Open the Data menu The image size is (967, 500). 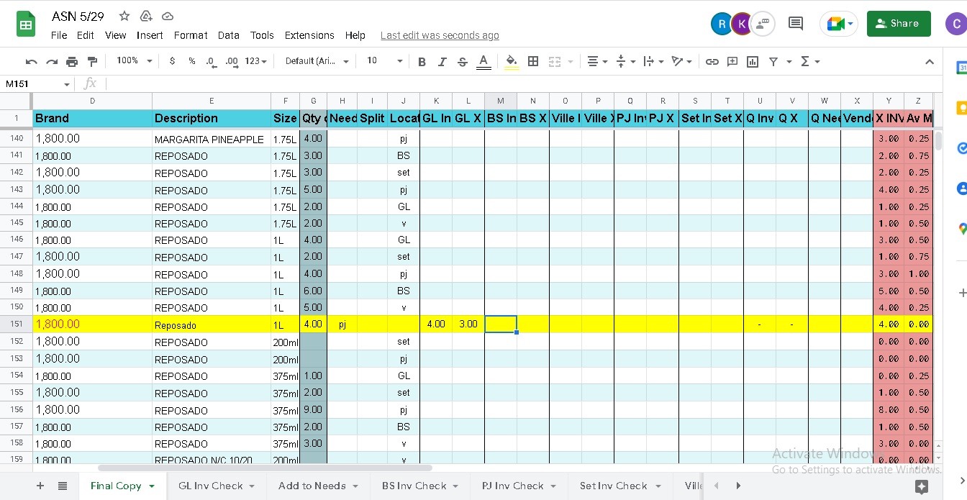pos(229,35)
